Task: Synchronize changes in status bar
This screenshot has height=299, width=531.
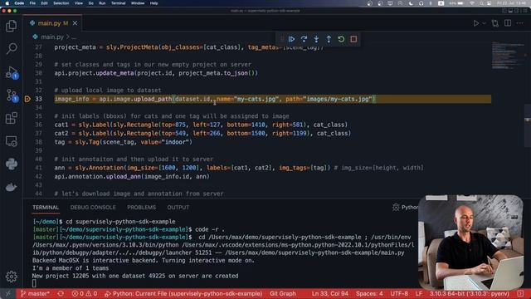Action: (x=61, y=293)
